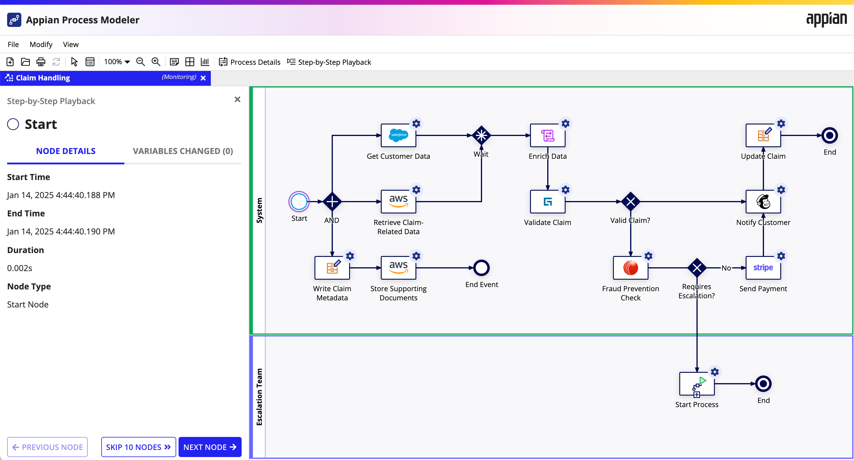Click the System swimlane label
854x460 pixels.
[259, 210]
